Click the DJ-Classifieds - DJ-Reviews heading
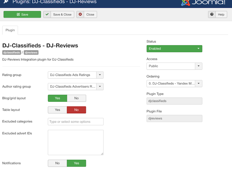Screen dimensions: 232x173 (40, 46)
